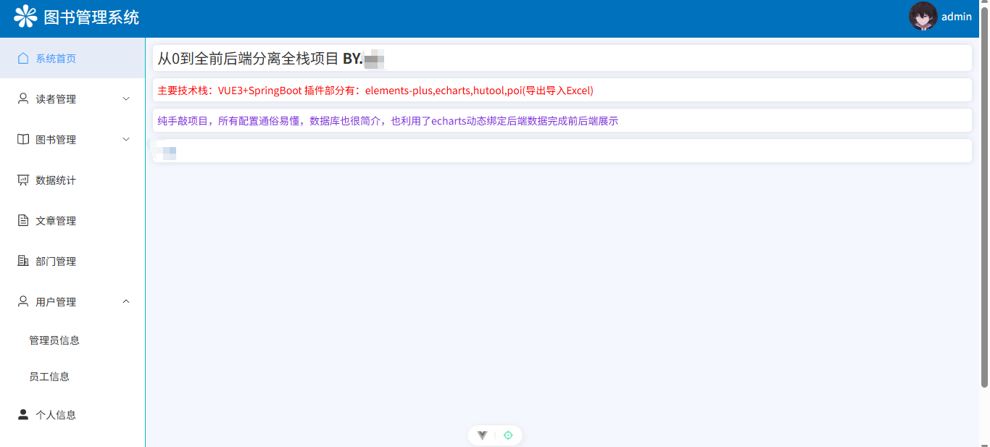The height and width of the screenshot is (447, 990).
Task: Click the home icon beside 系统首页
Action: click(x=23, y=58)
